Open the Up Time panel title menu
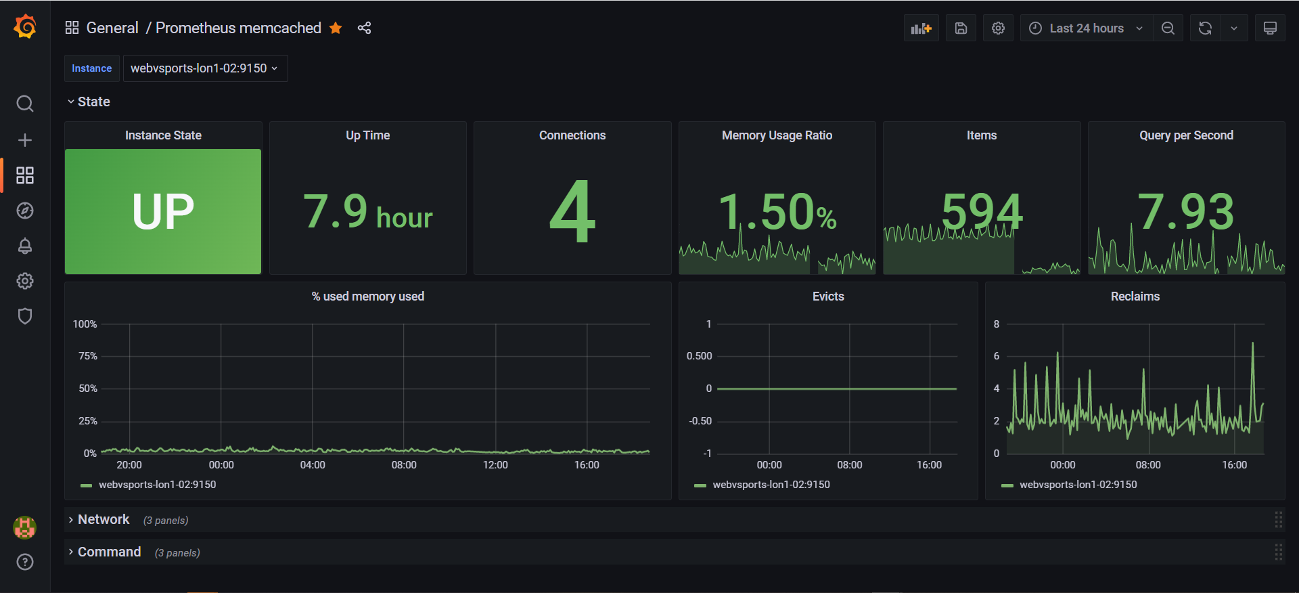This screenshot has width=1299, height=593. (368, 135)
